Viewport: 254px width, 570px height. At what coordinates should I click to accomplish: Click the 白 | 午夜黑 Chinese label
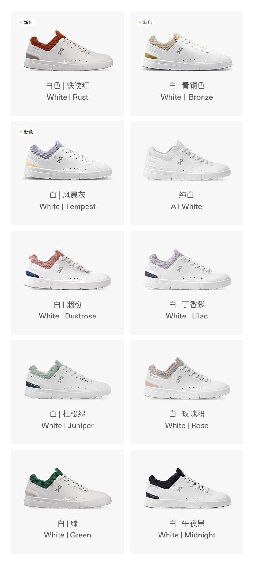(187, 523)
